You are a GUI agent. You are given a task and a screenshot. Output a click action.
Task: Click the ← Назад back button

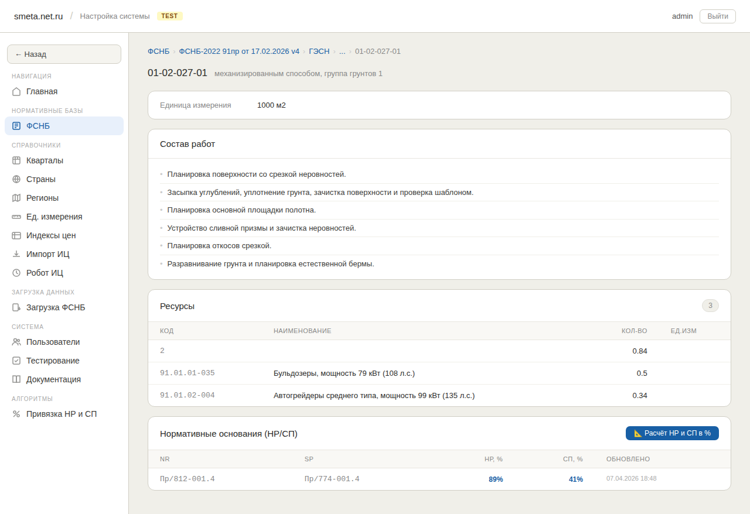[64, 54]
